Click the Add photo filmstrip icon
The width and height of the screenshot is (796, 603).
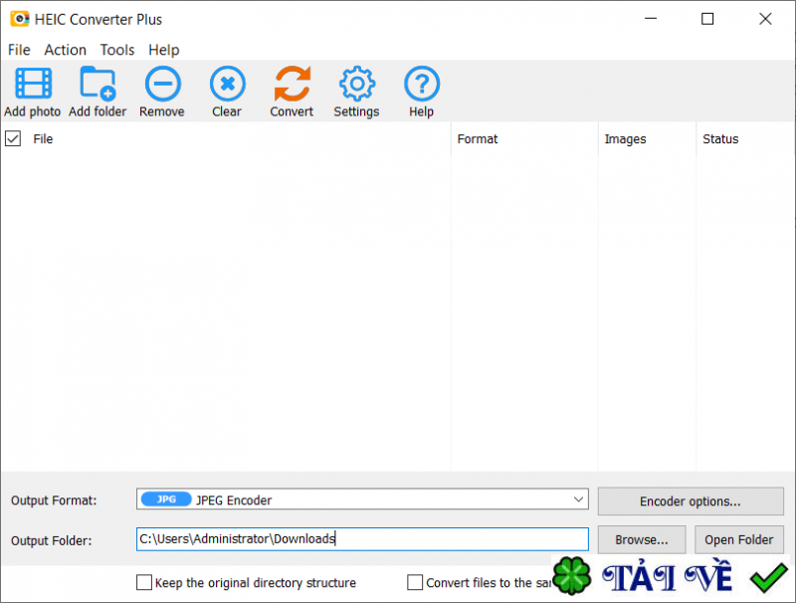click(x=33, y=84)
